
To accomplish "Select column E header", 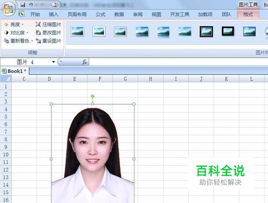I will 75,79.
